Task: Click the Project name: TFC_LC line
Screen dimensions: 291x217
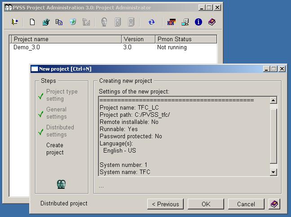Action: pos(129,107)
